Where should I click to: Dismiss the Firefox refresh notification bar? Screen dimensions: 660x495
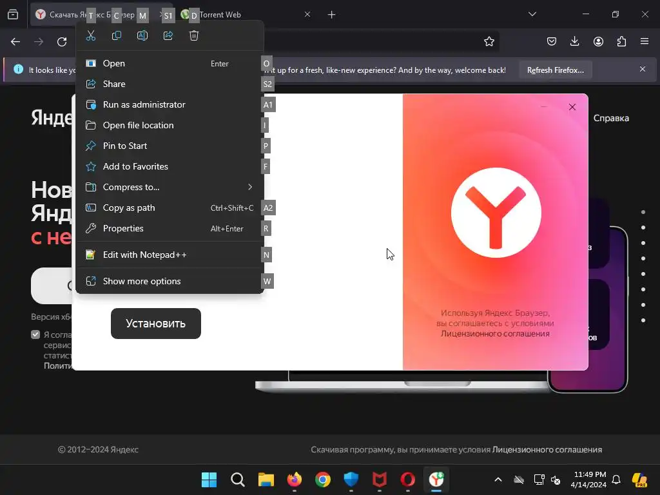tap(643, 69)
